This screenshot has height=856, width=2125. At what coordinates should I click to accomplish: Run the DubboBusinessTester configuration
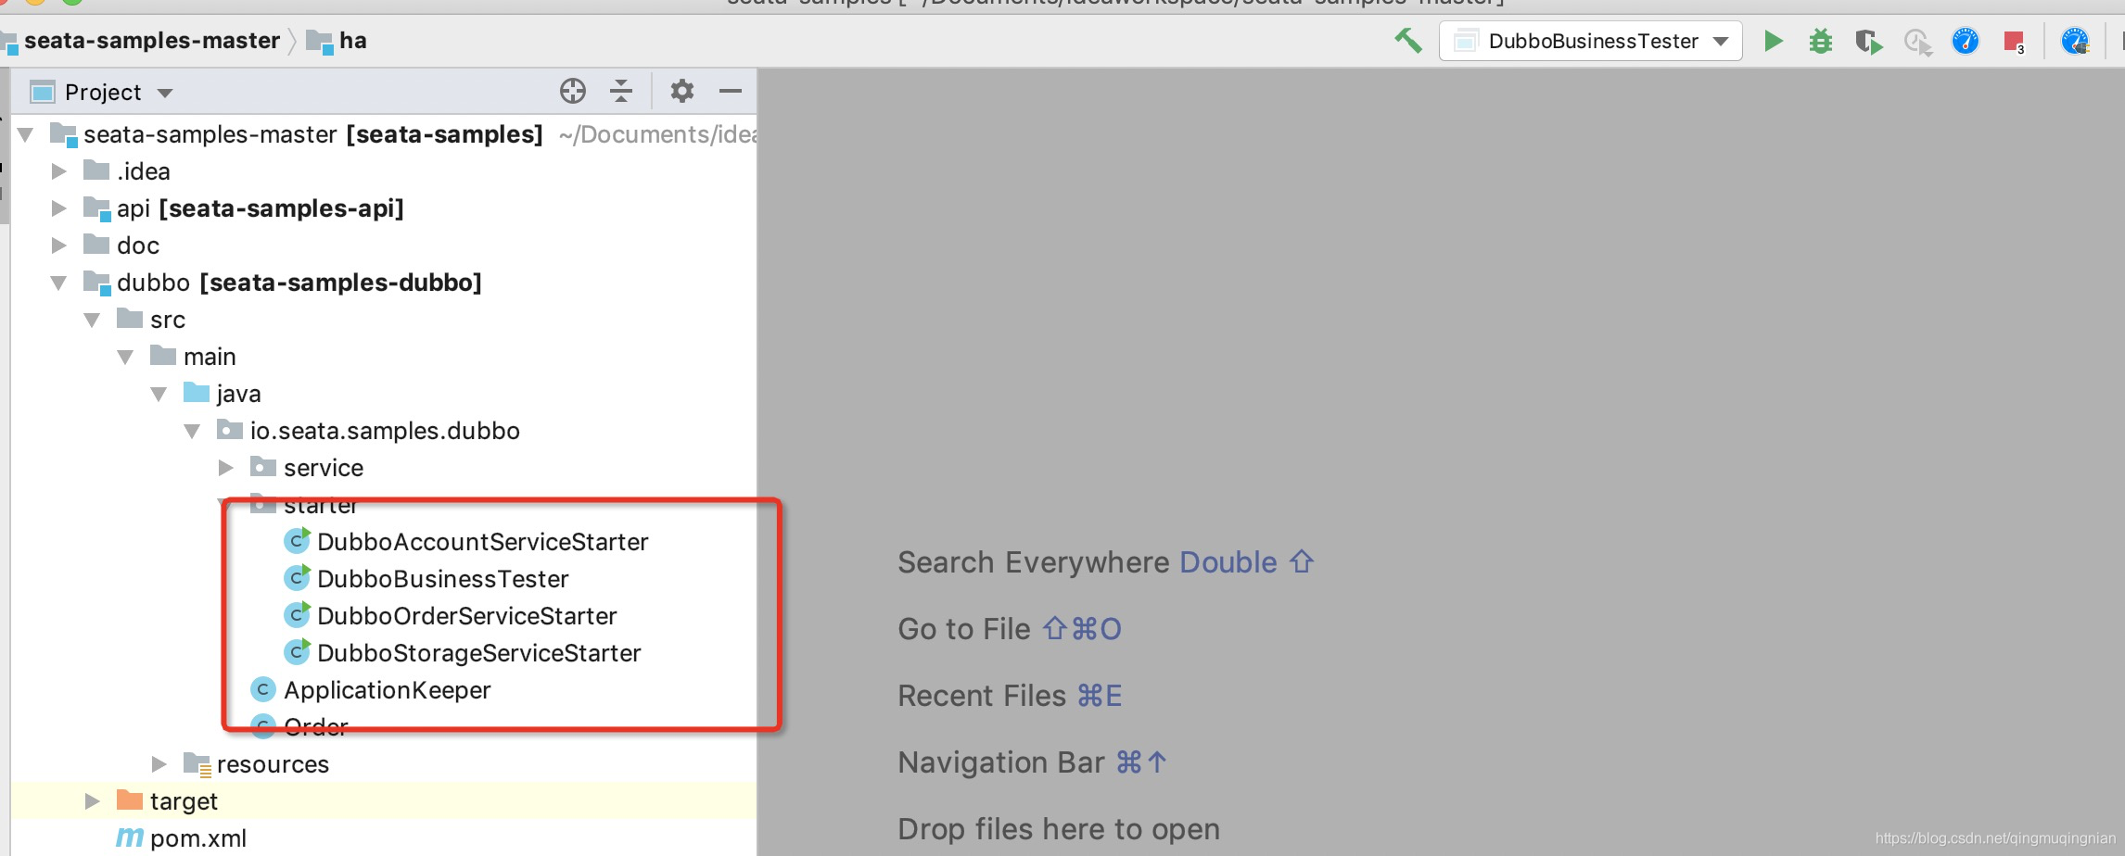click(x=1773, y=41)
